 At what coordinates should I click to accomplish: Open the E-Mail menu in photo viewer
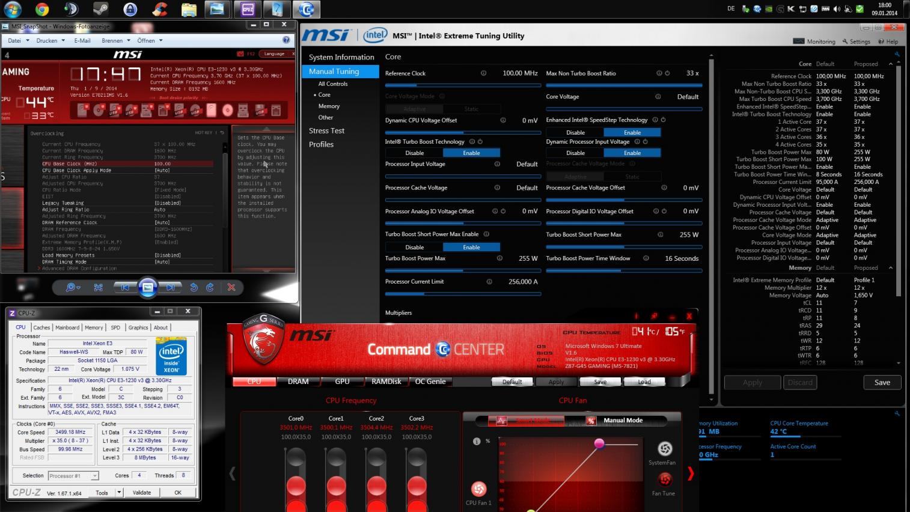[x=82, y=40]
